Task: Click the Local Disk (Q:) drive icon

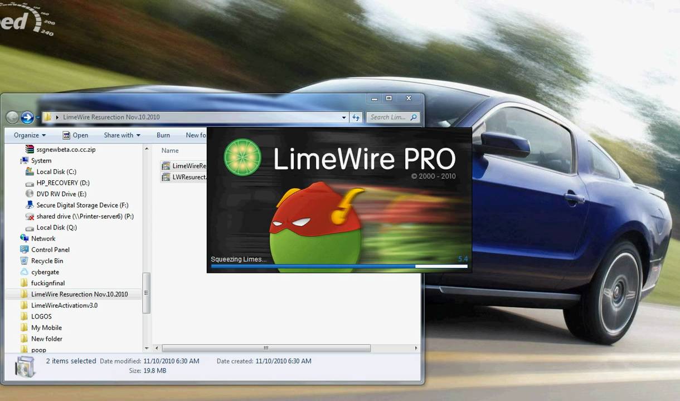Action: point(30,227)
